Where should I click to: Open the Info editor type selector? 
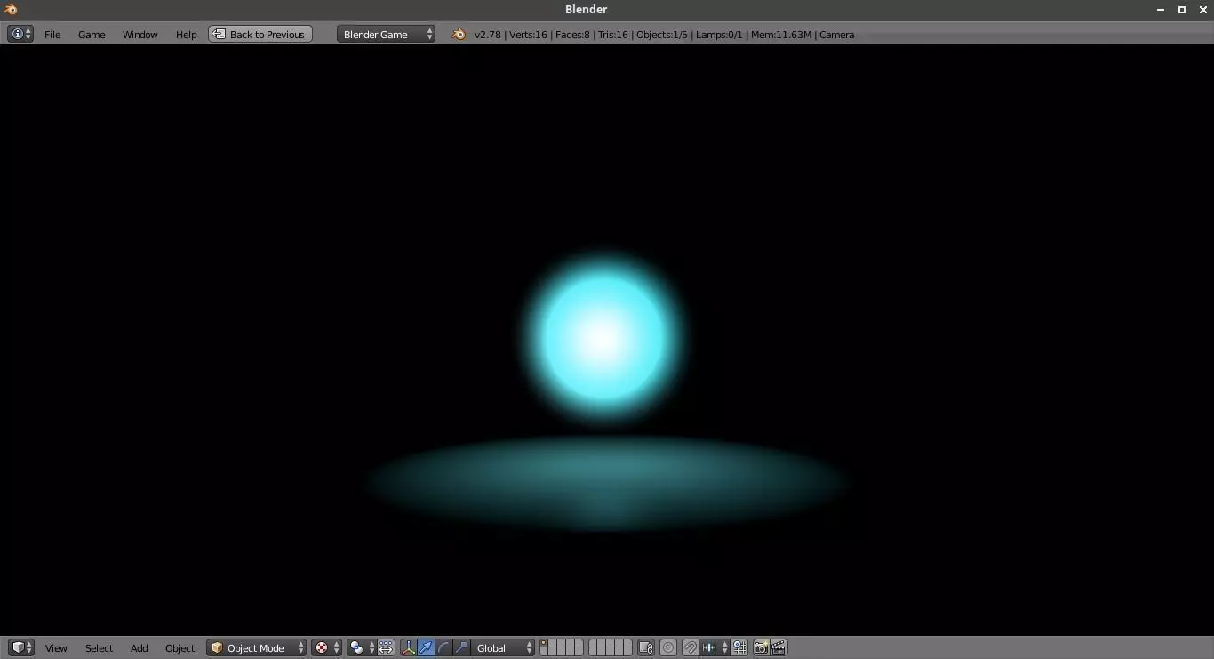[20, 34]
